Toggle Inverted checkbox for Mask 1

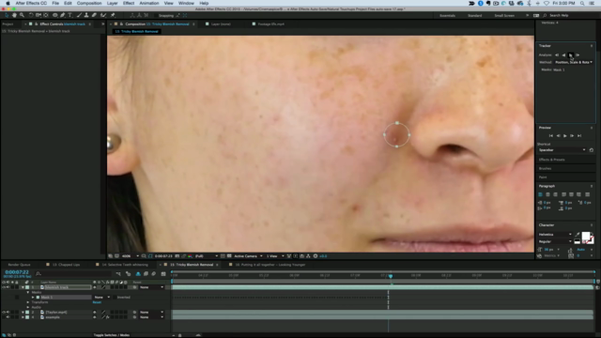pyautogui.click(x=115, y=297)
